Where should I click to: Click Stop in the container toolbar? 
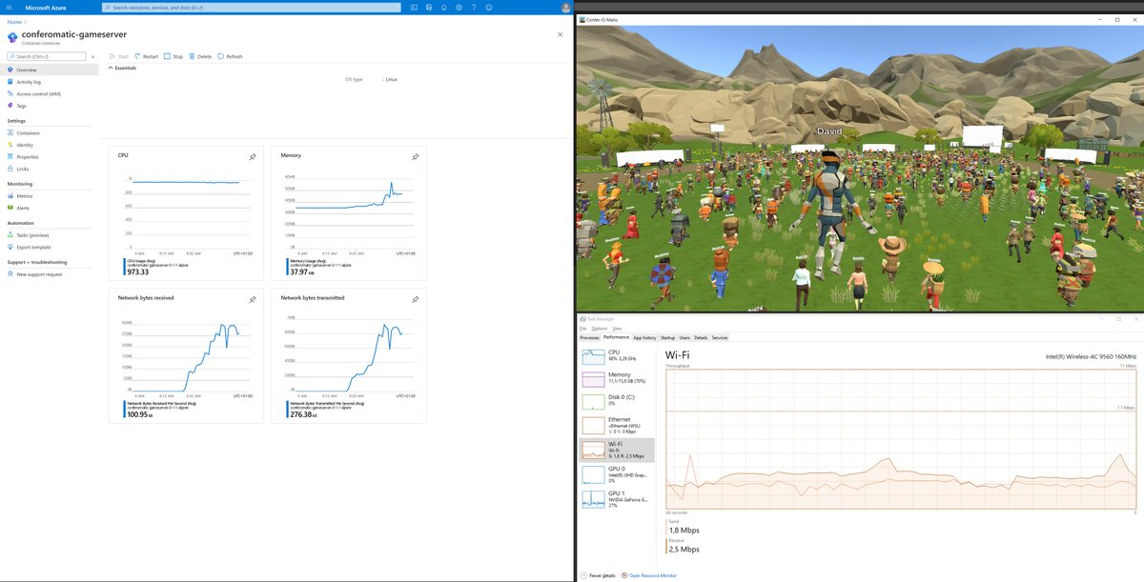174,56
